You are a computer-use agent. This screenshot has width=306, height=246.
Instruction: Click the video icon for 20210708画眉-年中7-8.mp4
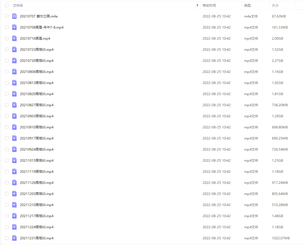click(x=14, y=27)
